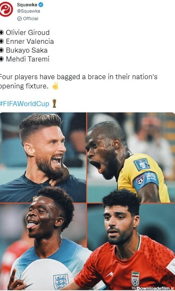Image resolution: width=175 pixels, height=291 pixels.
Task: Click the England crest on jersey
Action: [x=61, y=282]
